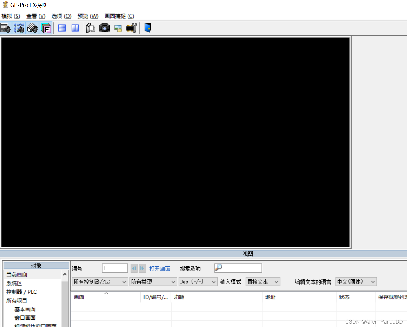The height and width of the screenshot is (327, 407).
Task: Open the 查看 (V) menu
Action: [36, 16]
